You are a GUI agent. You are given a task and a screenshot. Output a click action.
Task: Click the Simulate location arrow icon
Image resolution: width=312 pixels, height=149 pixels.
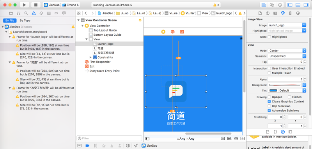coord(136,146)
